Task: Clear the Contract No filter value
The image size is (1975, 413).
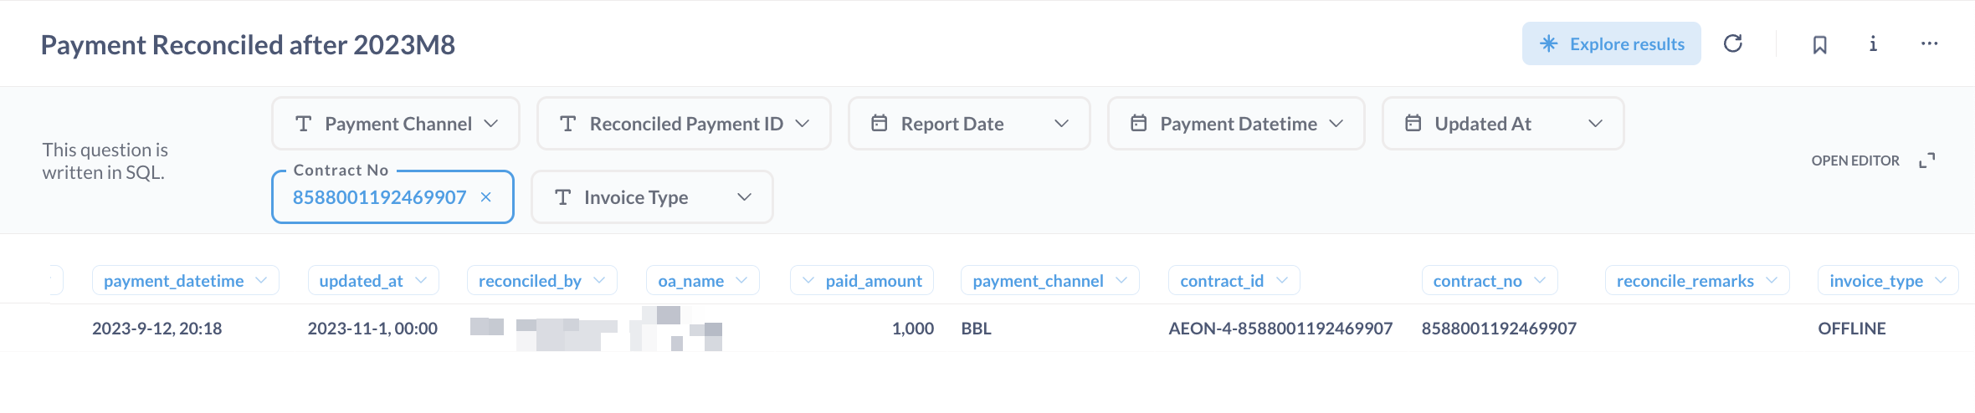Action: point(485,197)
